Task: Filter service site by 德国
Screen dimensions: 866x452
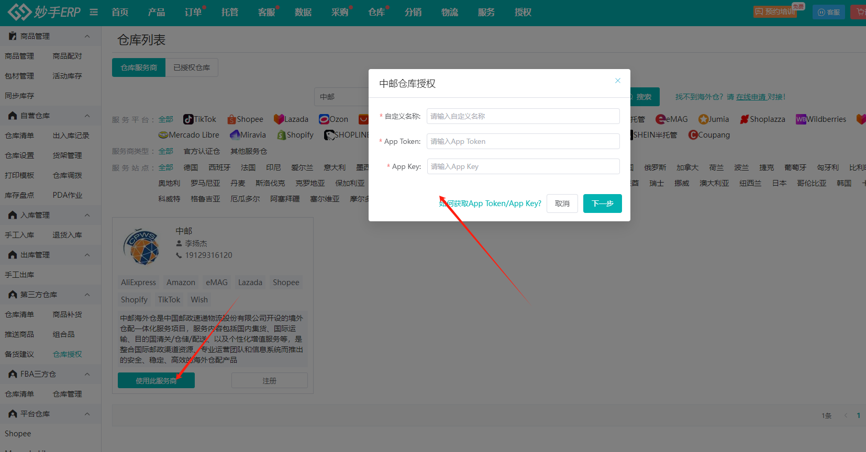Action: pyautogui.click(x=191, y=167)
